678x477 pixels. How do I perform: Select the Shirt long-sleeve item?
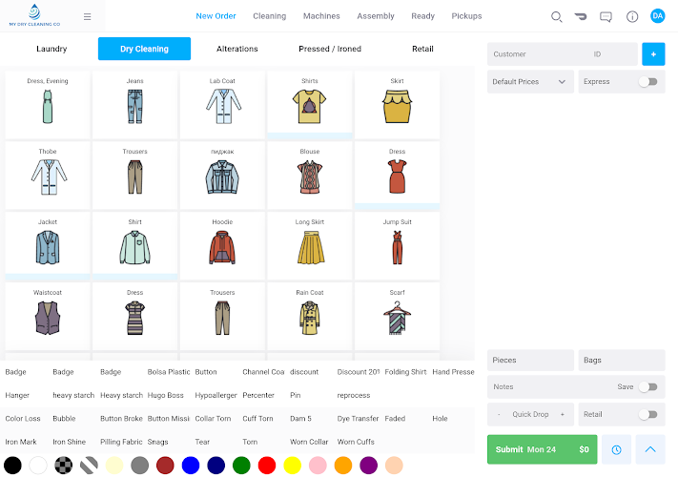(x=134, y=245)
